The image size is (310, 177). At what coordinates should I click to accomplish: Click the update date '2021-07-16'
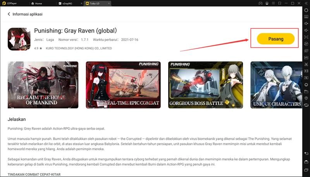129,40
